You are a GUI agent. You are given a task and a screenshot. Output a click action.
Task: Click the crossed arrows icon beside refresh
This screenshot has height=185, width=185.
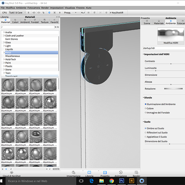click(55, 13)
